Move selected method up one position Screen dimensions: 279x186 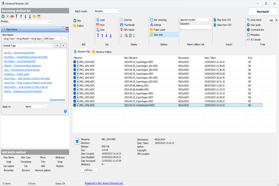[21, 16]
